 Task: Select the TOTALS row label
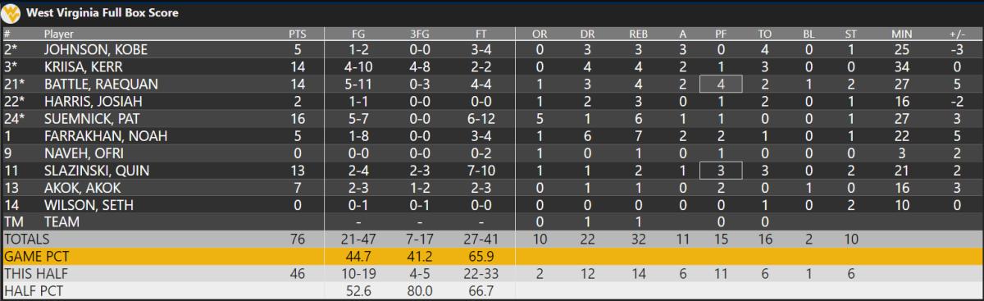tap(27, 239)
